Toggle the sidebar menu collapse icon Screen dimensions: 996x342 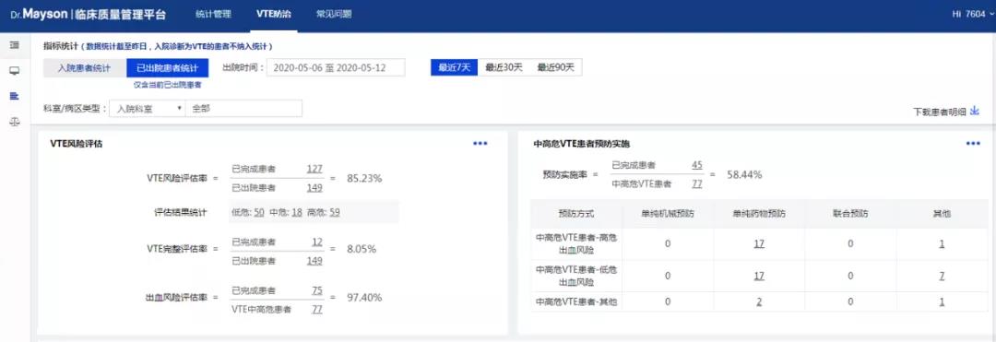click(x=15, y=45)
